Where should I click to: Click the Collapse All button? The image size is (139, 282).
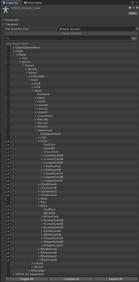tap(71, 279)
